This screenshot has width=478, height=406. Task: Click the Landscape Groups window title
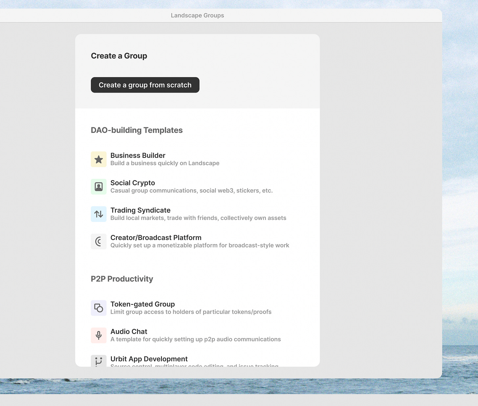click(197, 15)
